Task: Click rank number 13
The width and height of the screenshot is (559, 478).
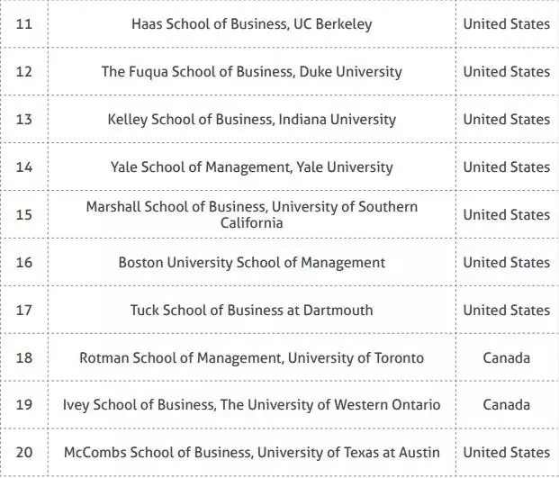Action: (x=24, y=120)
